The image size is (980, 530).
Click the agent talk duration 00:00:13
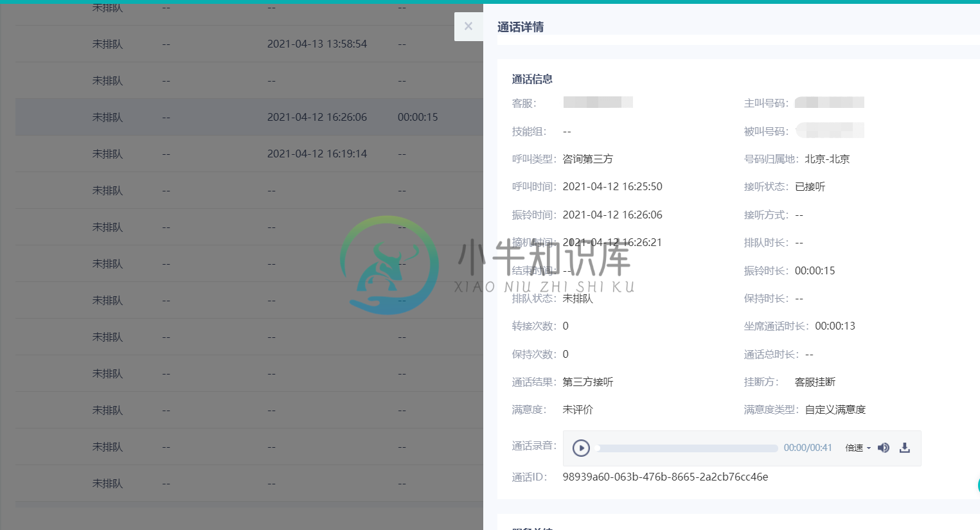835,326
